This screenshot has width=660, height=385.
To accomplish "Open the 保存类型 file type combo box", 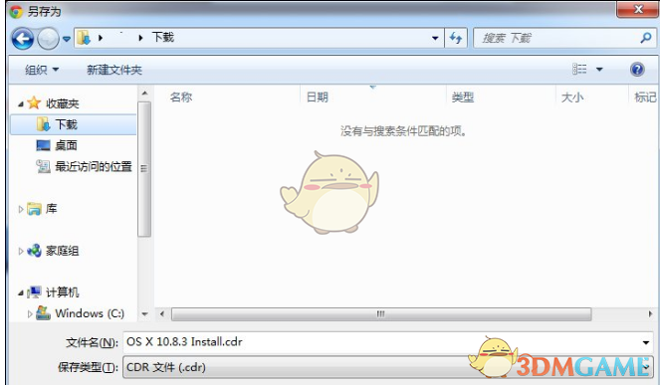I will 387,367.
